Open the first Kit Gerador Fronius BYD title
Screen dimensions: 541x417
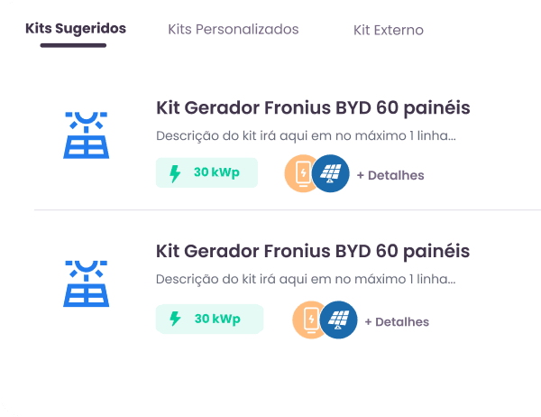click(313, 108)
